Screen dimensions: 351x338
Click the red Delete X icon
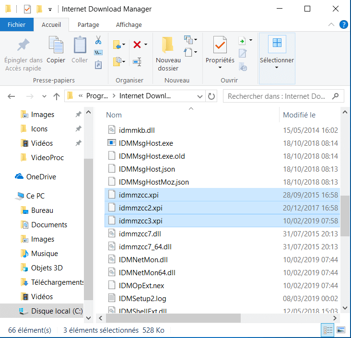[x=137, y=45]
